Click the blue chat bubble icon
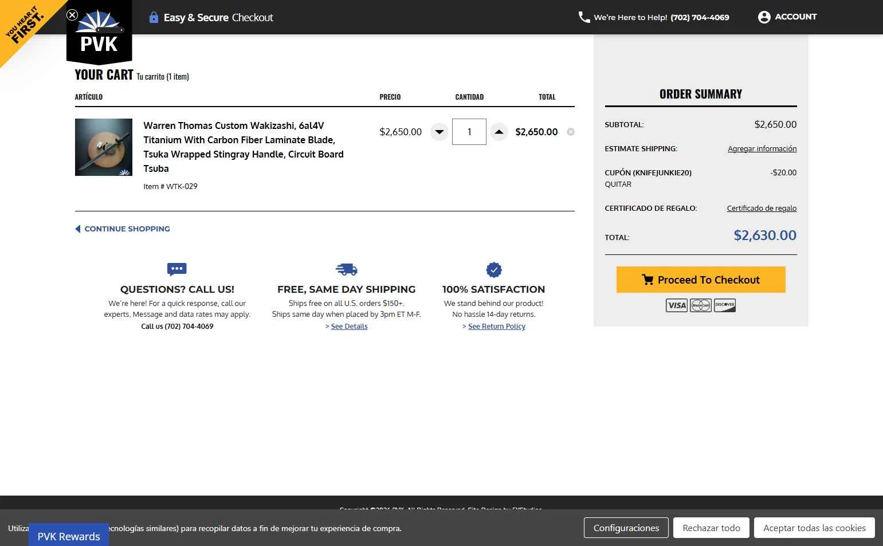The height and width of the screenshot is (546, 883). coord(177,269)
